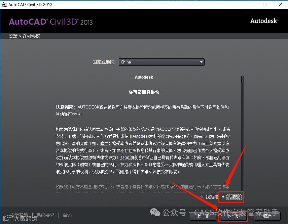Click the 取消 (Cancel) button
288x224 pixels.
[267, 216]
